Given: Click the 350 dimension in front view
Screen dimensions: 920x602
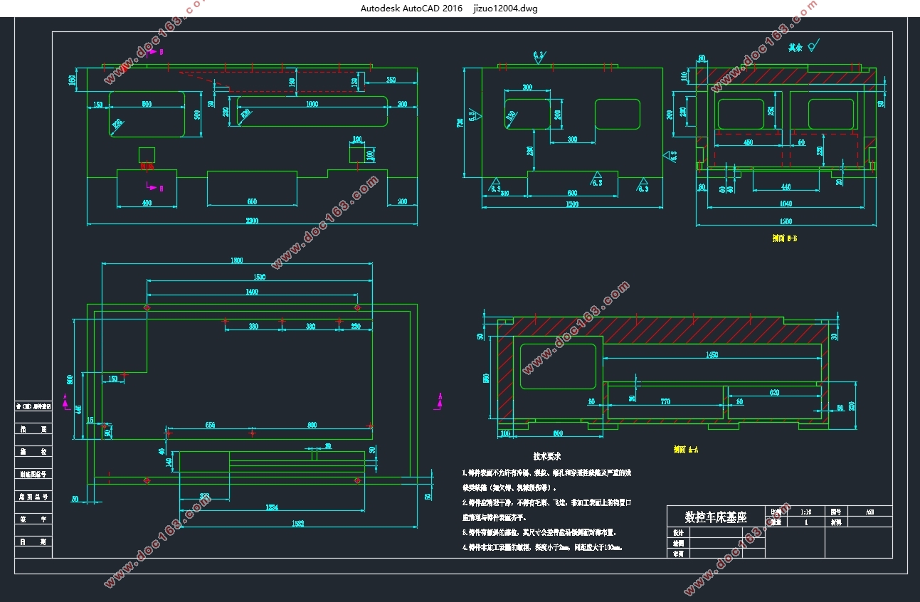Looking at the screenshot, I should click(391, 80).
